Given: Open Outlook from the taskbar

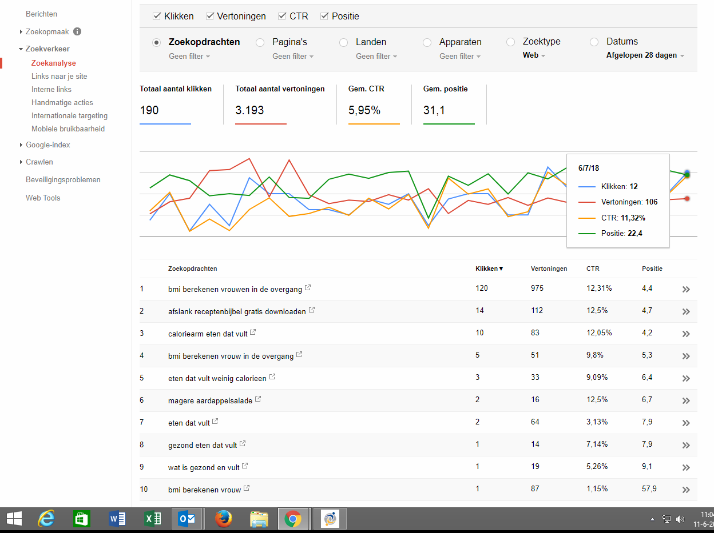Looking at the screenshot, I should (187, 519).
